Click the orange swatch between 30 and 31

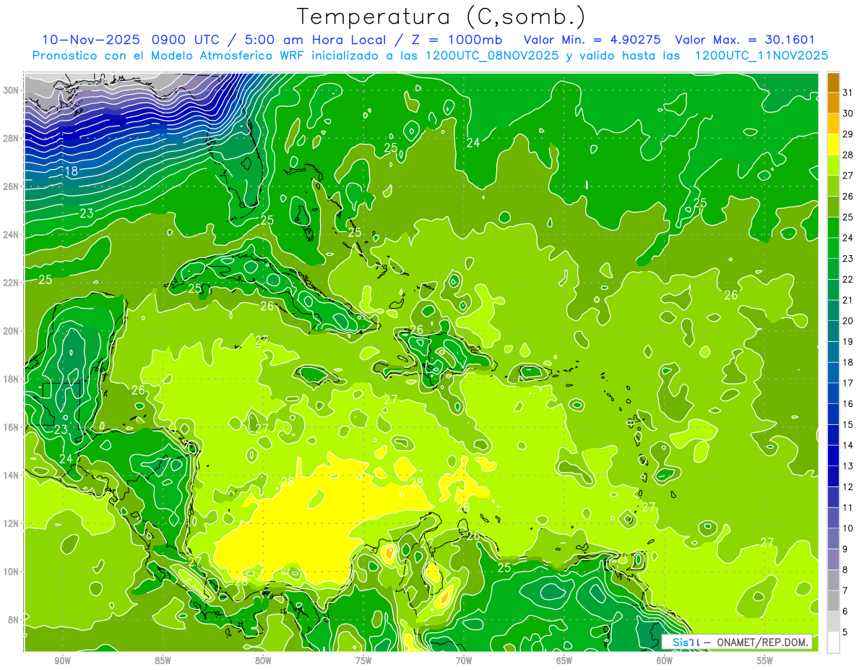[833, 103]
